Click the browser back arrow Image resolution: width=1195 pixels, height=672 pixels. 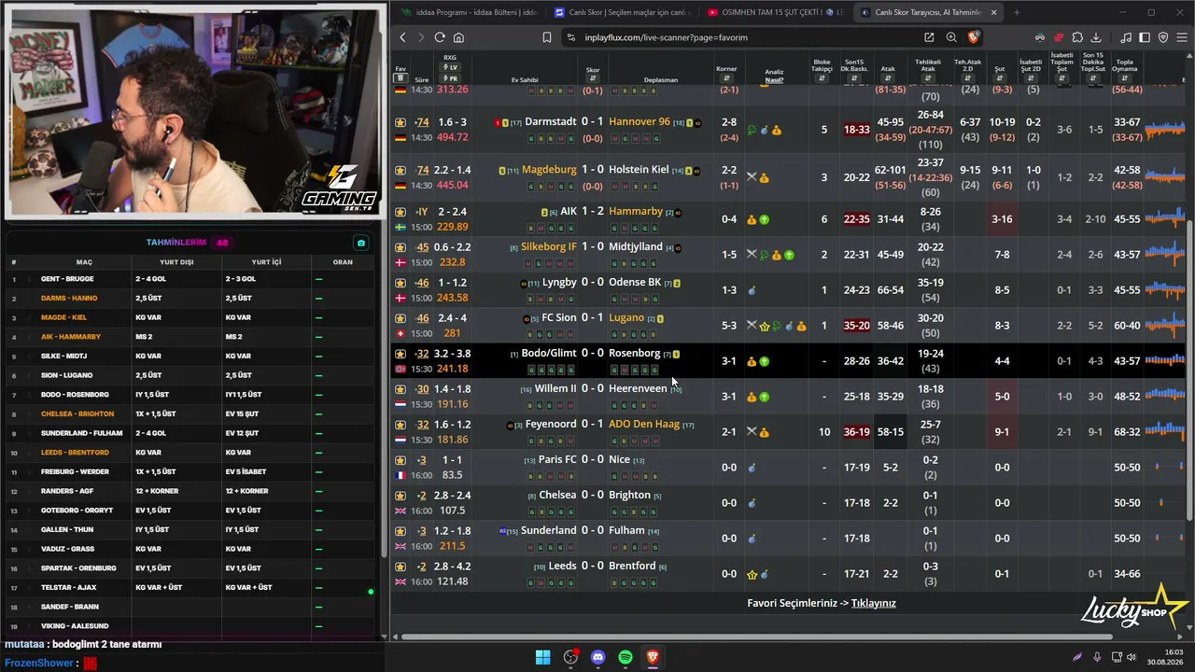point(402,37)
